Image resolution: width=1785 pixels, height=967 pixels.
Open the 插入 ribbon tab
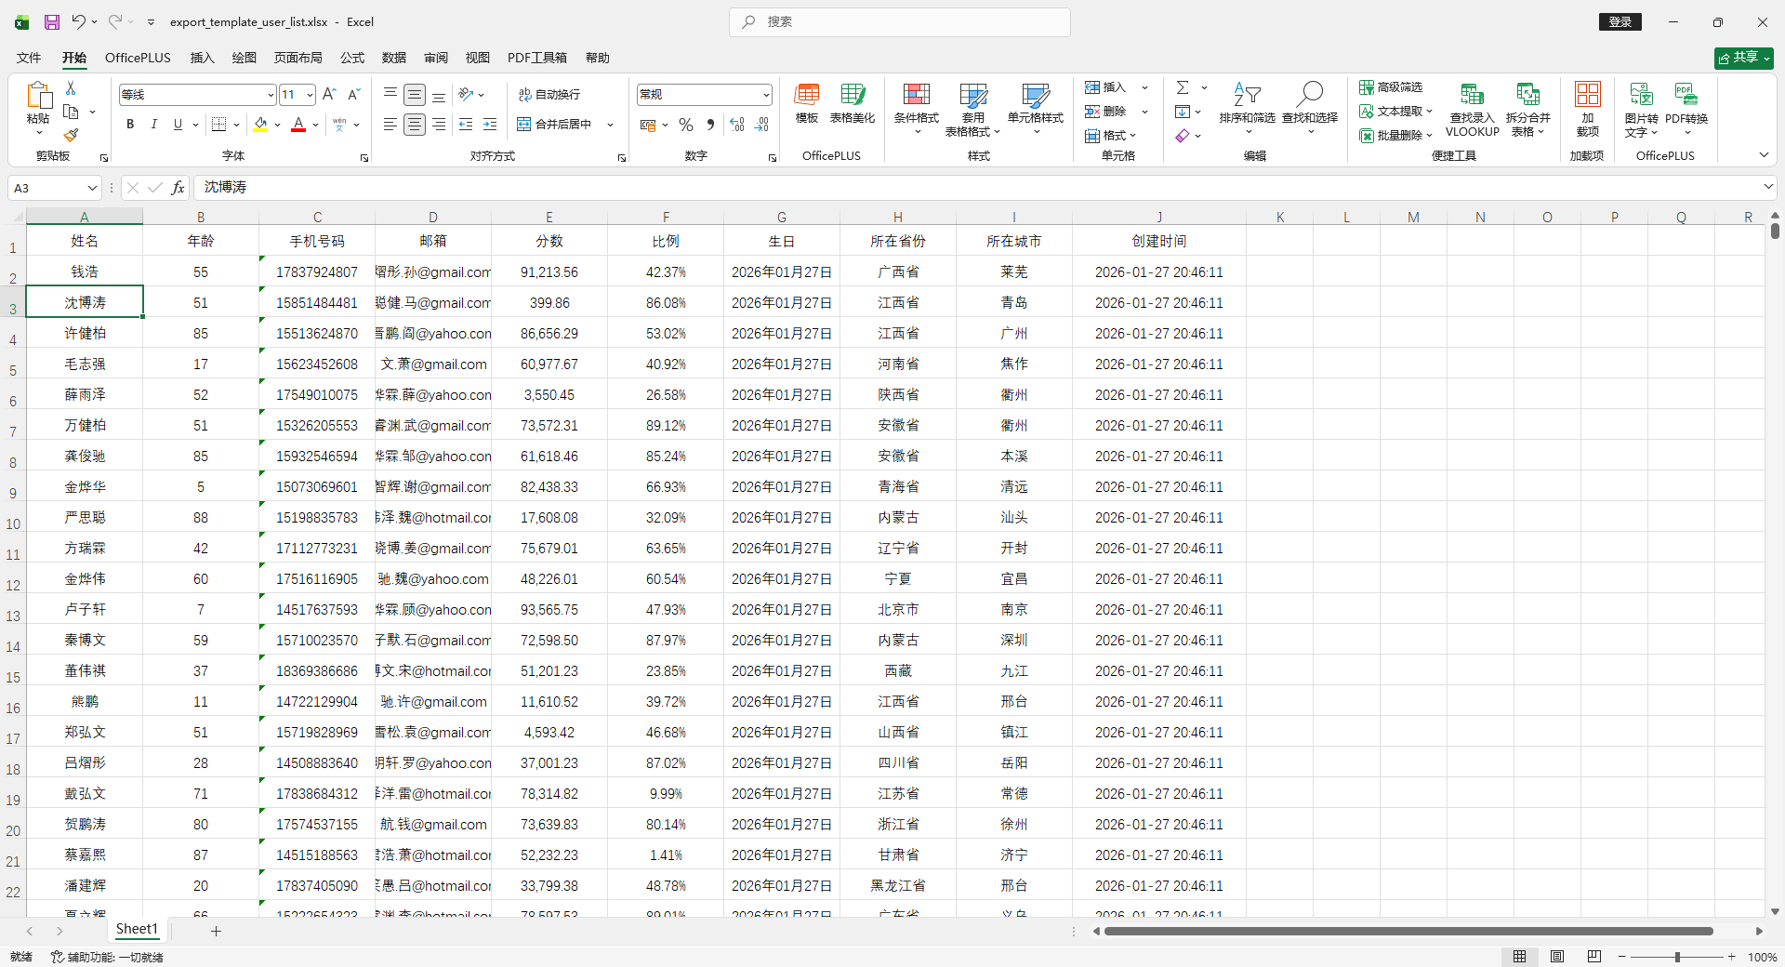tap(202, 58)
